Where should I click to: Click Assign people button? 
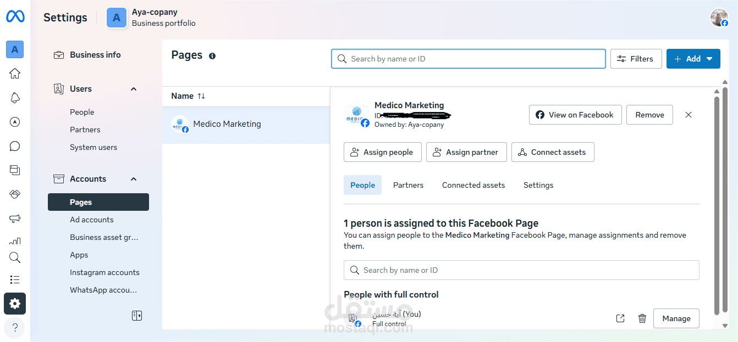coord(382,152)
